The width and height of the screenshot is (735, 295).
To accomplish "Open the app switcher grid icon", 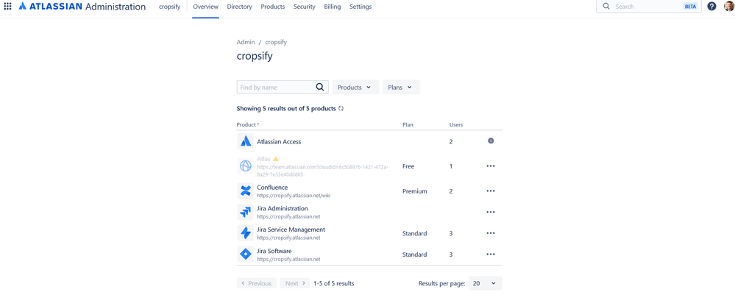I will 7,7.
